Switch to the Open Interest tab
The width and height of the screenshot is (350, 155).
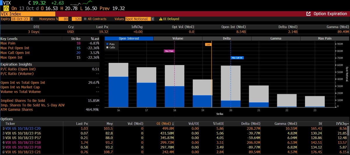click(129, 38)
